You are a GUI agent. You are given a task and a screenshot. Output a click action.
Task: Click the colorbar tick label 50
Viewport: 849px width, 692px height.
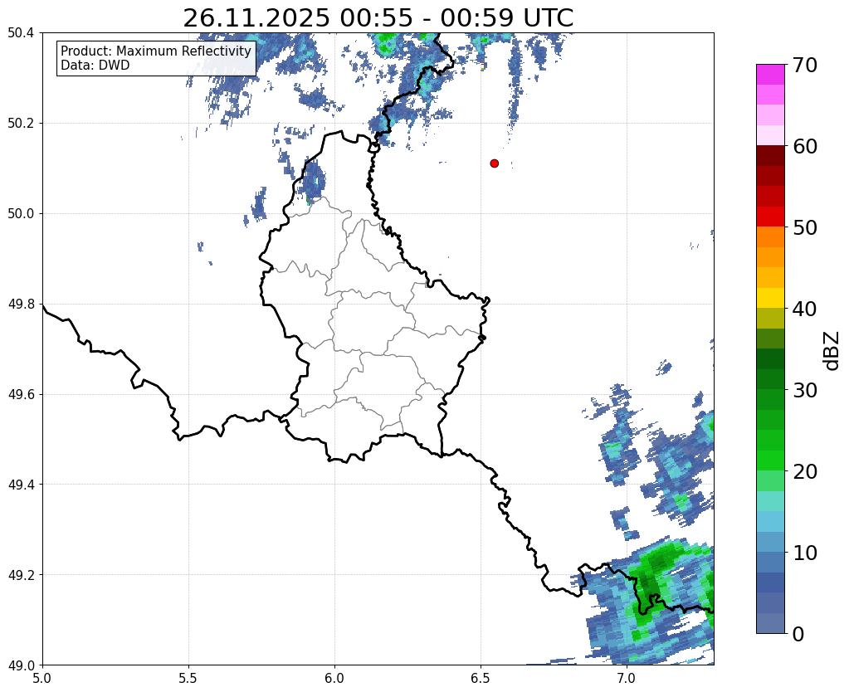click(x=804, y=227)
